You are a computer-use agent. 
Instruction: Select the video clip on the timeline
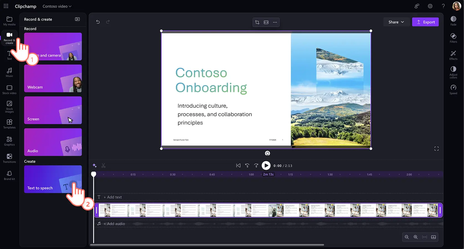(268, 210)
